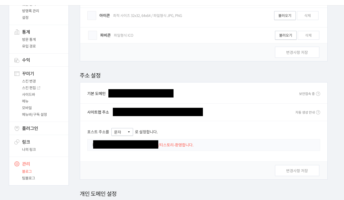Click the 파비콘 image preview box
This screenshot has width=344, height=200.
(93, 35)
